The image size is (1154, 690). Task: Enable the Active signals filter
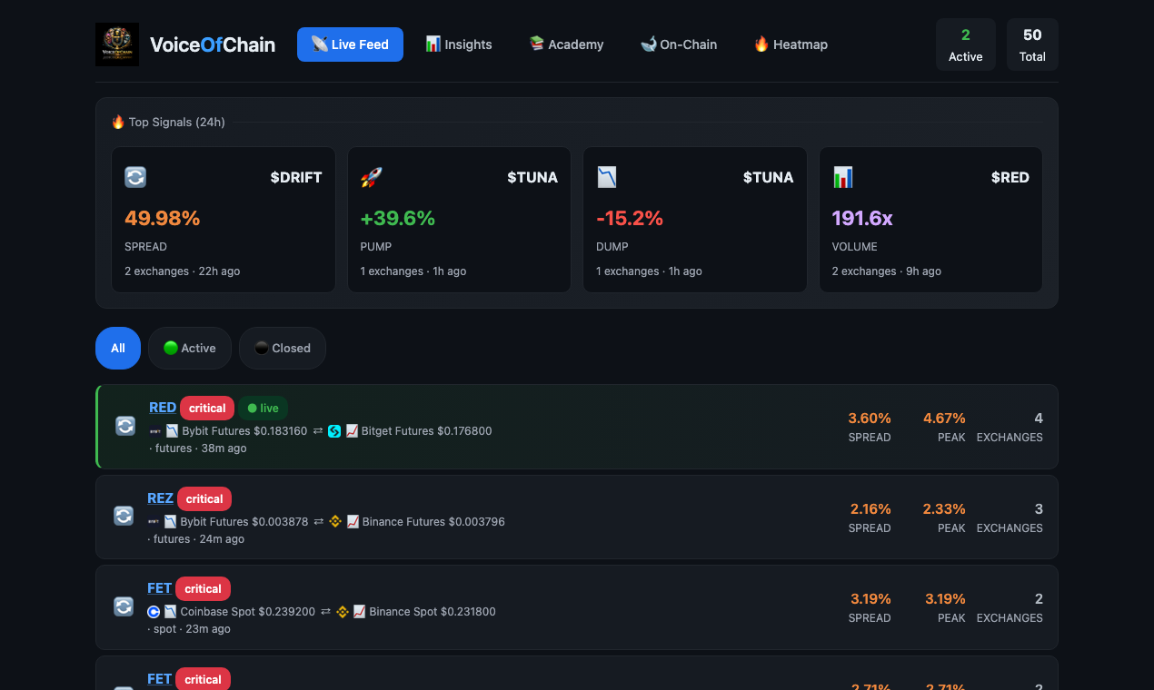pyautogui.click(x=189, y=348)
